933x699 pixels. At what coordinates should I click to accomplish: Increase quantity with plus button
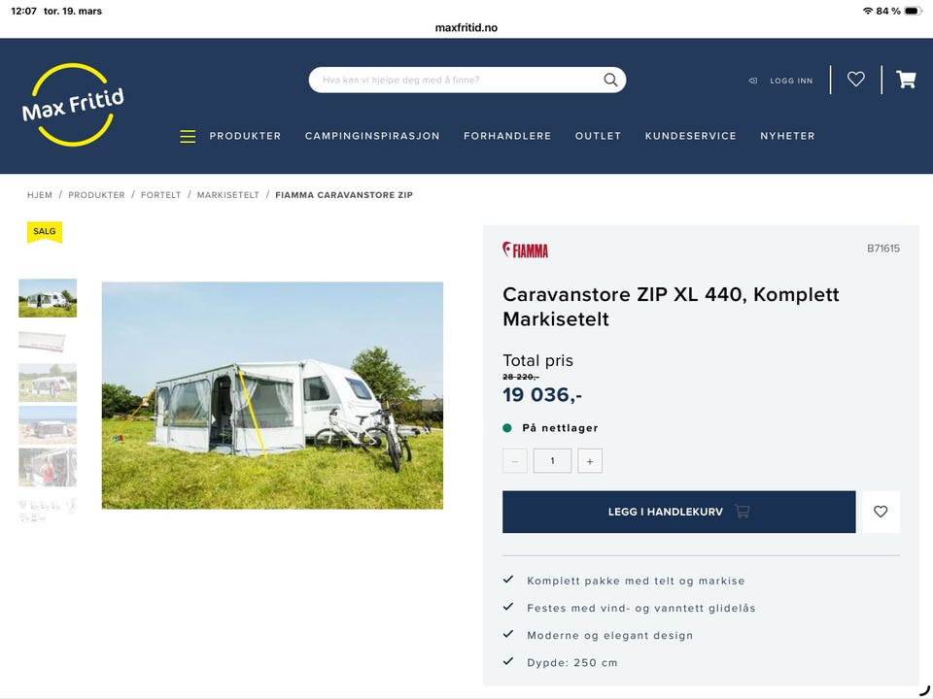[x=590, y=461]
